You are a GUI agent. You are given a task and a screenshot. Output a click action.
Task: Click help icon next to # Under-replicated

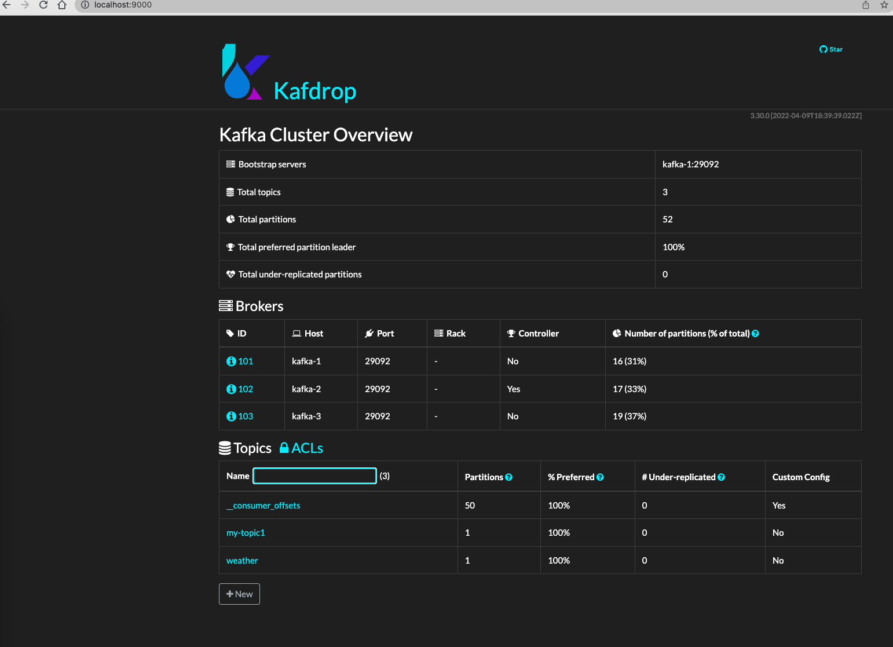click(721, 477)
